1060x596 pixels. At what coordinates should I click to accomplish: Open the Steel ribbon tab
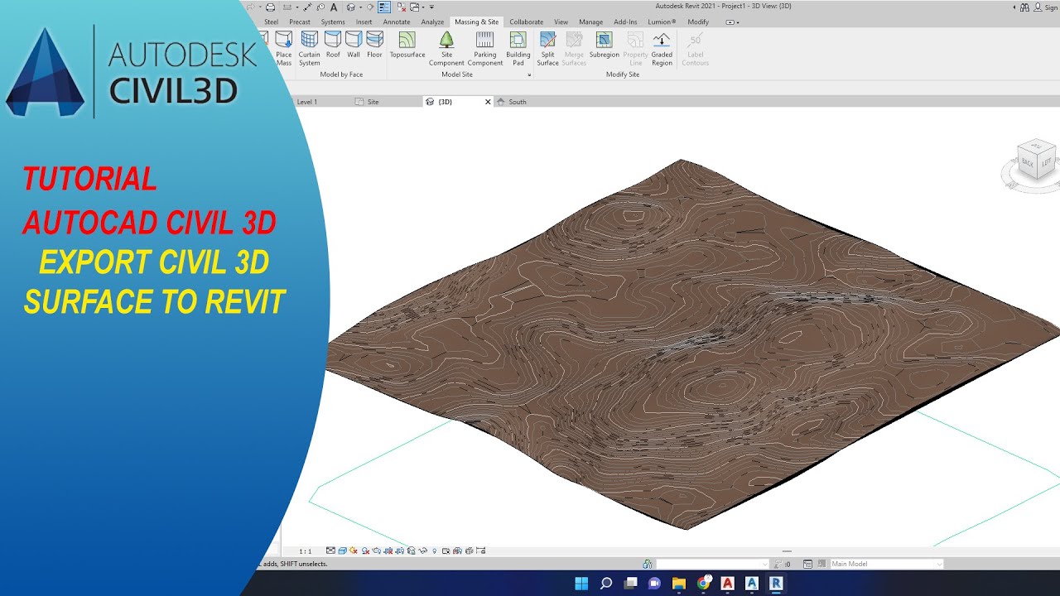tap(271, 22)
